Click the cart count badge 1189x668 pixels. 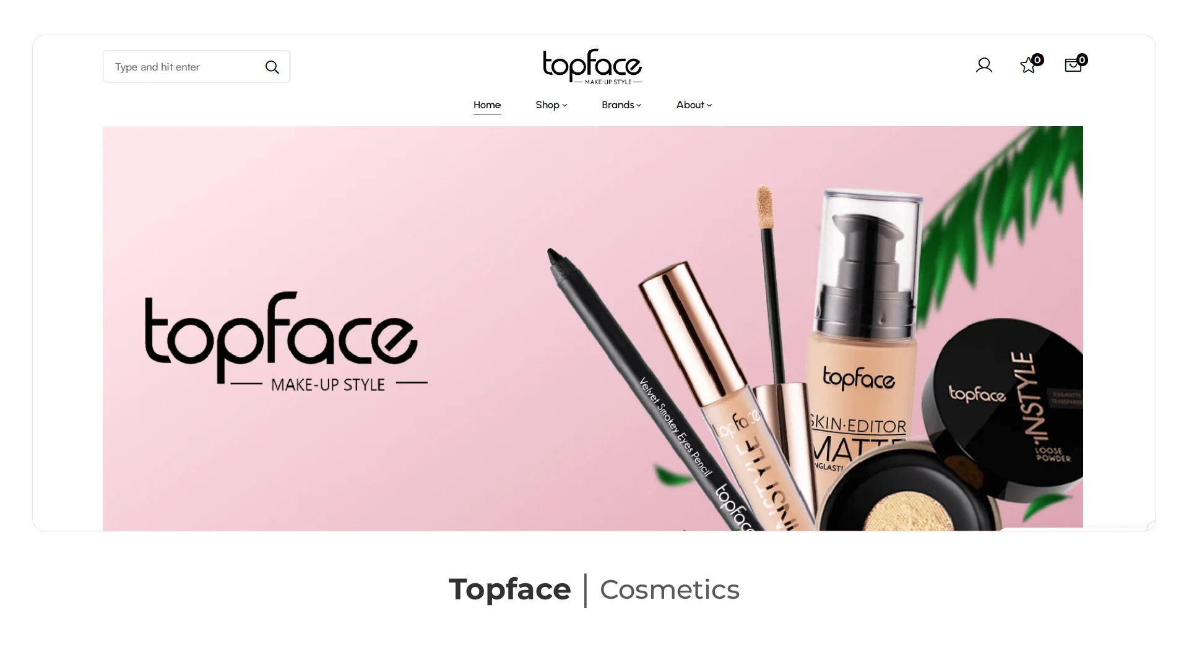(1082, 60)
